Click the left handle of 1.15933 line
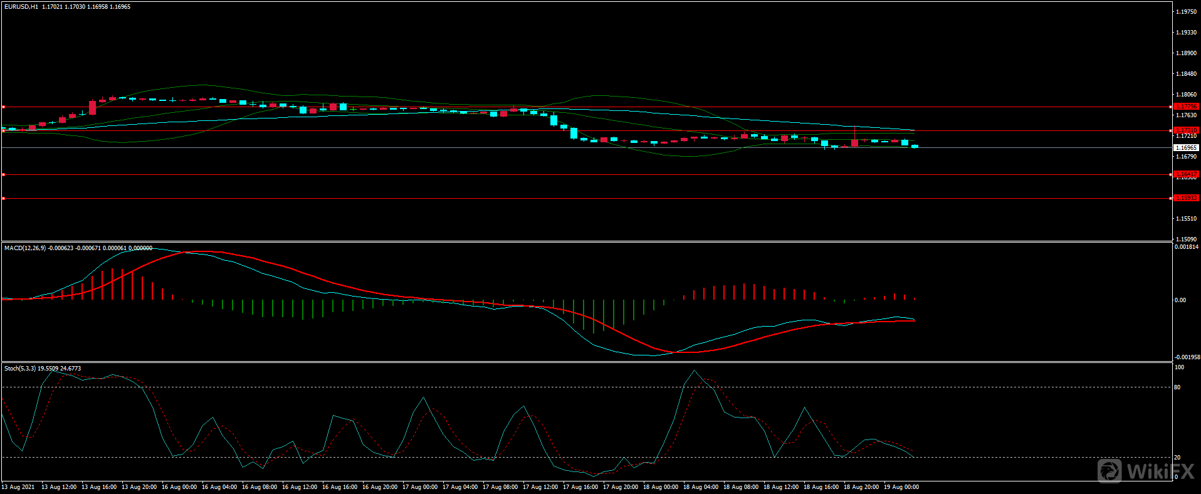This screenshot has height=494, width=1201. pyautogui.click(x=3, y=199)
